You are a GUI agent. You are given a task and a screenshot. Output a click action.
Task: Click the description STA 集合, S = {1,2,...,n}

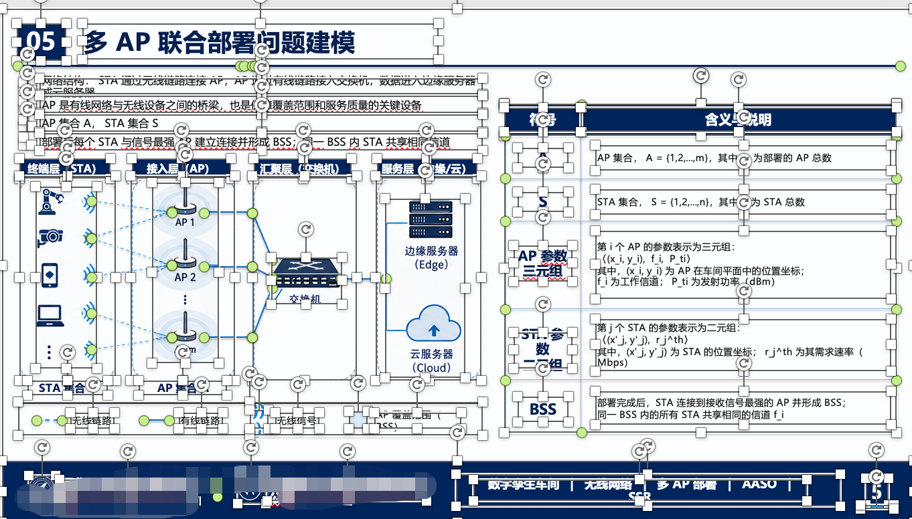(x=700, y=202)
